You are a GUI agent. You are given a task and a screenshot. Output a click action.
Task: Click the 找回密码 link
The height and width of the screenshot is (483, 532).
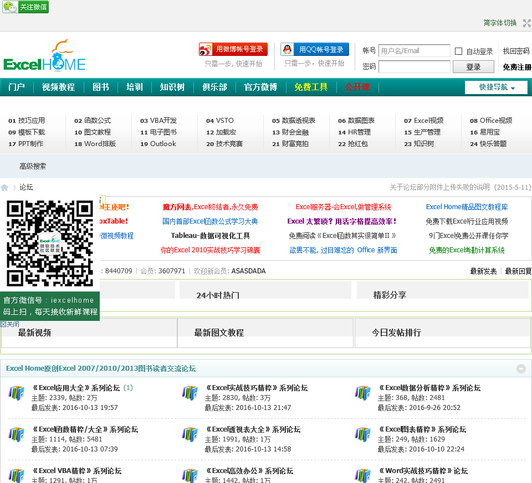516,51
